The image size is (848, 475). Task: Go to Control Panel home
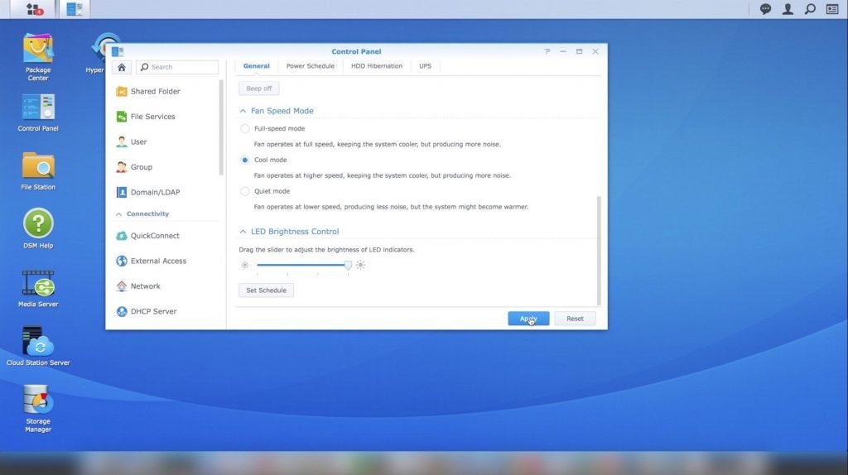[x=122, y=67]
